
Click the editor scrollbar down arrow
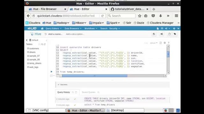tap(168, 73)
